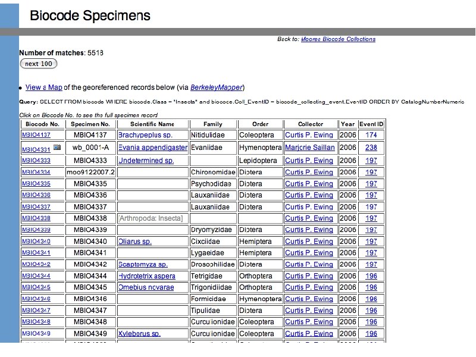Click the Undetermined sp. link
476x357 pixels.
(146, 161)
